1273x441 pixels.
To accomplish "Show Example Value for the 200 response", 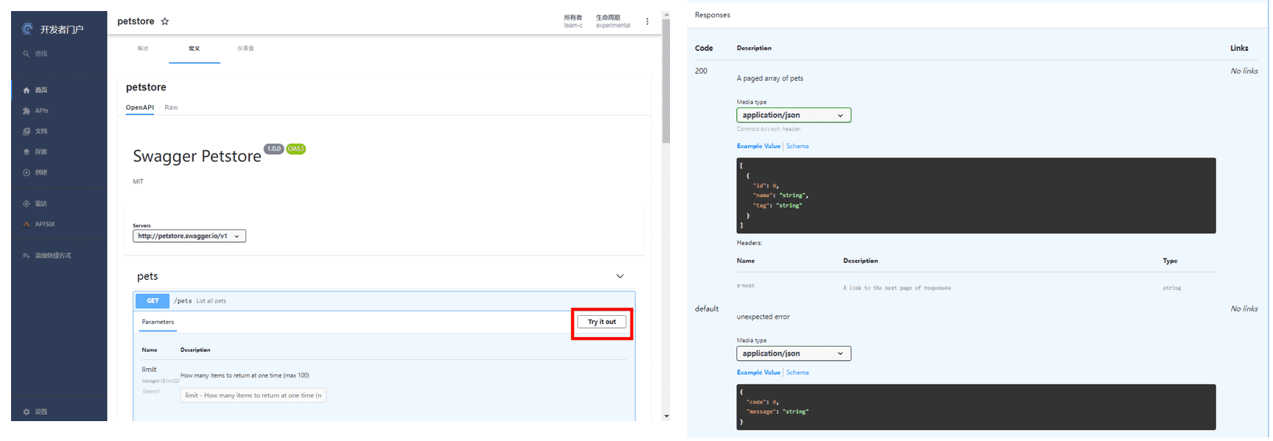I will coord(758,146).
